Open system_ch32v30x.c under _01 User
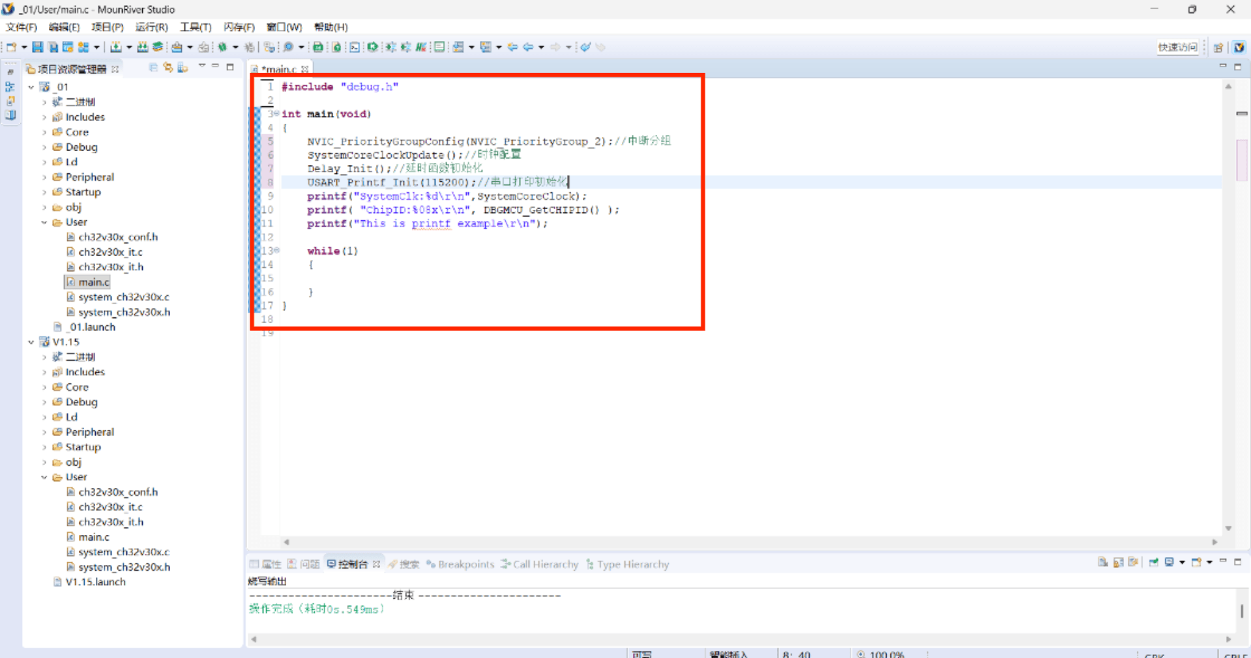The height and width of the screenshot is (658, 1251). point(123,297)
